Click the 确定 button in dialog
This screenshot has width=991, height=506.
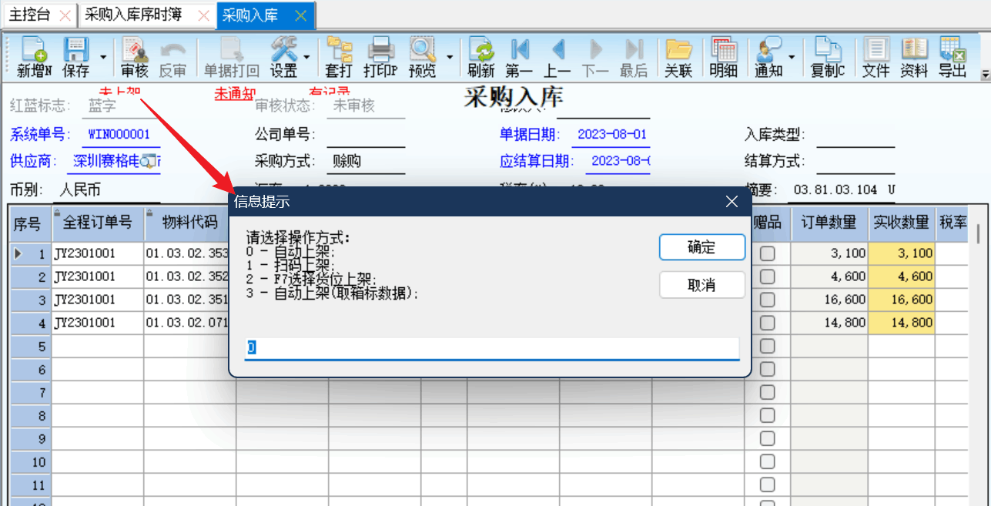701,247
